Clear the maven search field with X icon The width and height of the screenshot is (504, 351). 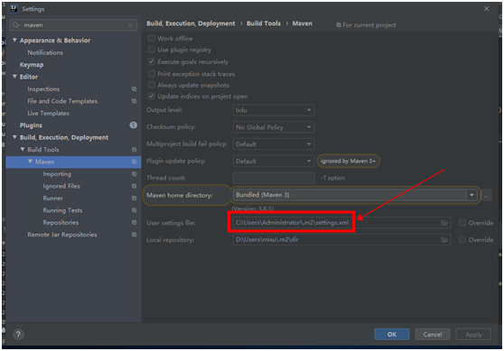(x=130, y=25)
